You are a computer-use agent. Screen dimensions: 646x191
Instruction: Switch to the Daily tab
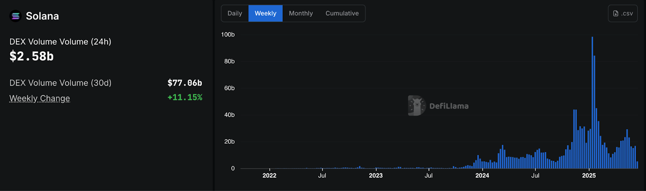point(235,13)
